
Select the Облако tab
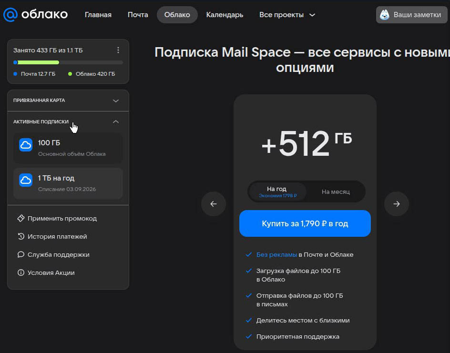tap(177, 15)
